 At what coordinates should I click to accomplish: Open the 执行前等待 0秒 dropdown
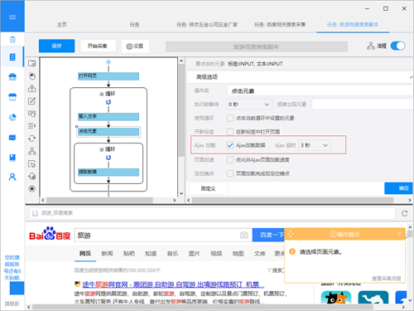[x=249, y=104]
